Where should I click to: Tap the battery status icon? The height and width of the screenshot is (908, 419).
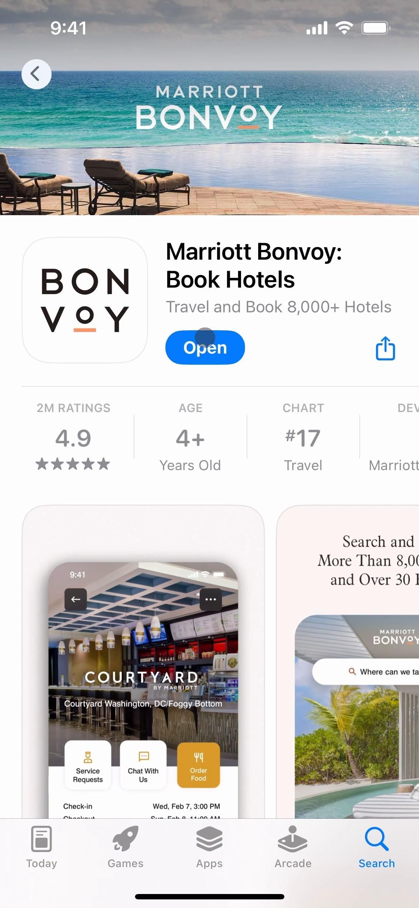click(x=376, y=28)
